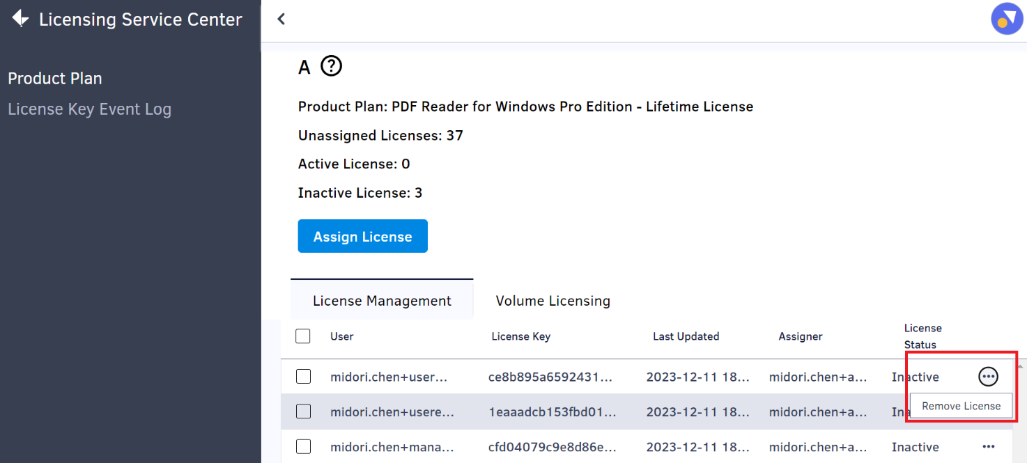Click the table scrollbar up arrow
The height and width of the screenshot is (463, 1027).
click(1021, 366)
